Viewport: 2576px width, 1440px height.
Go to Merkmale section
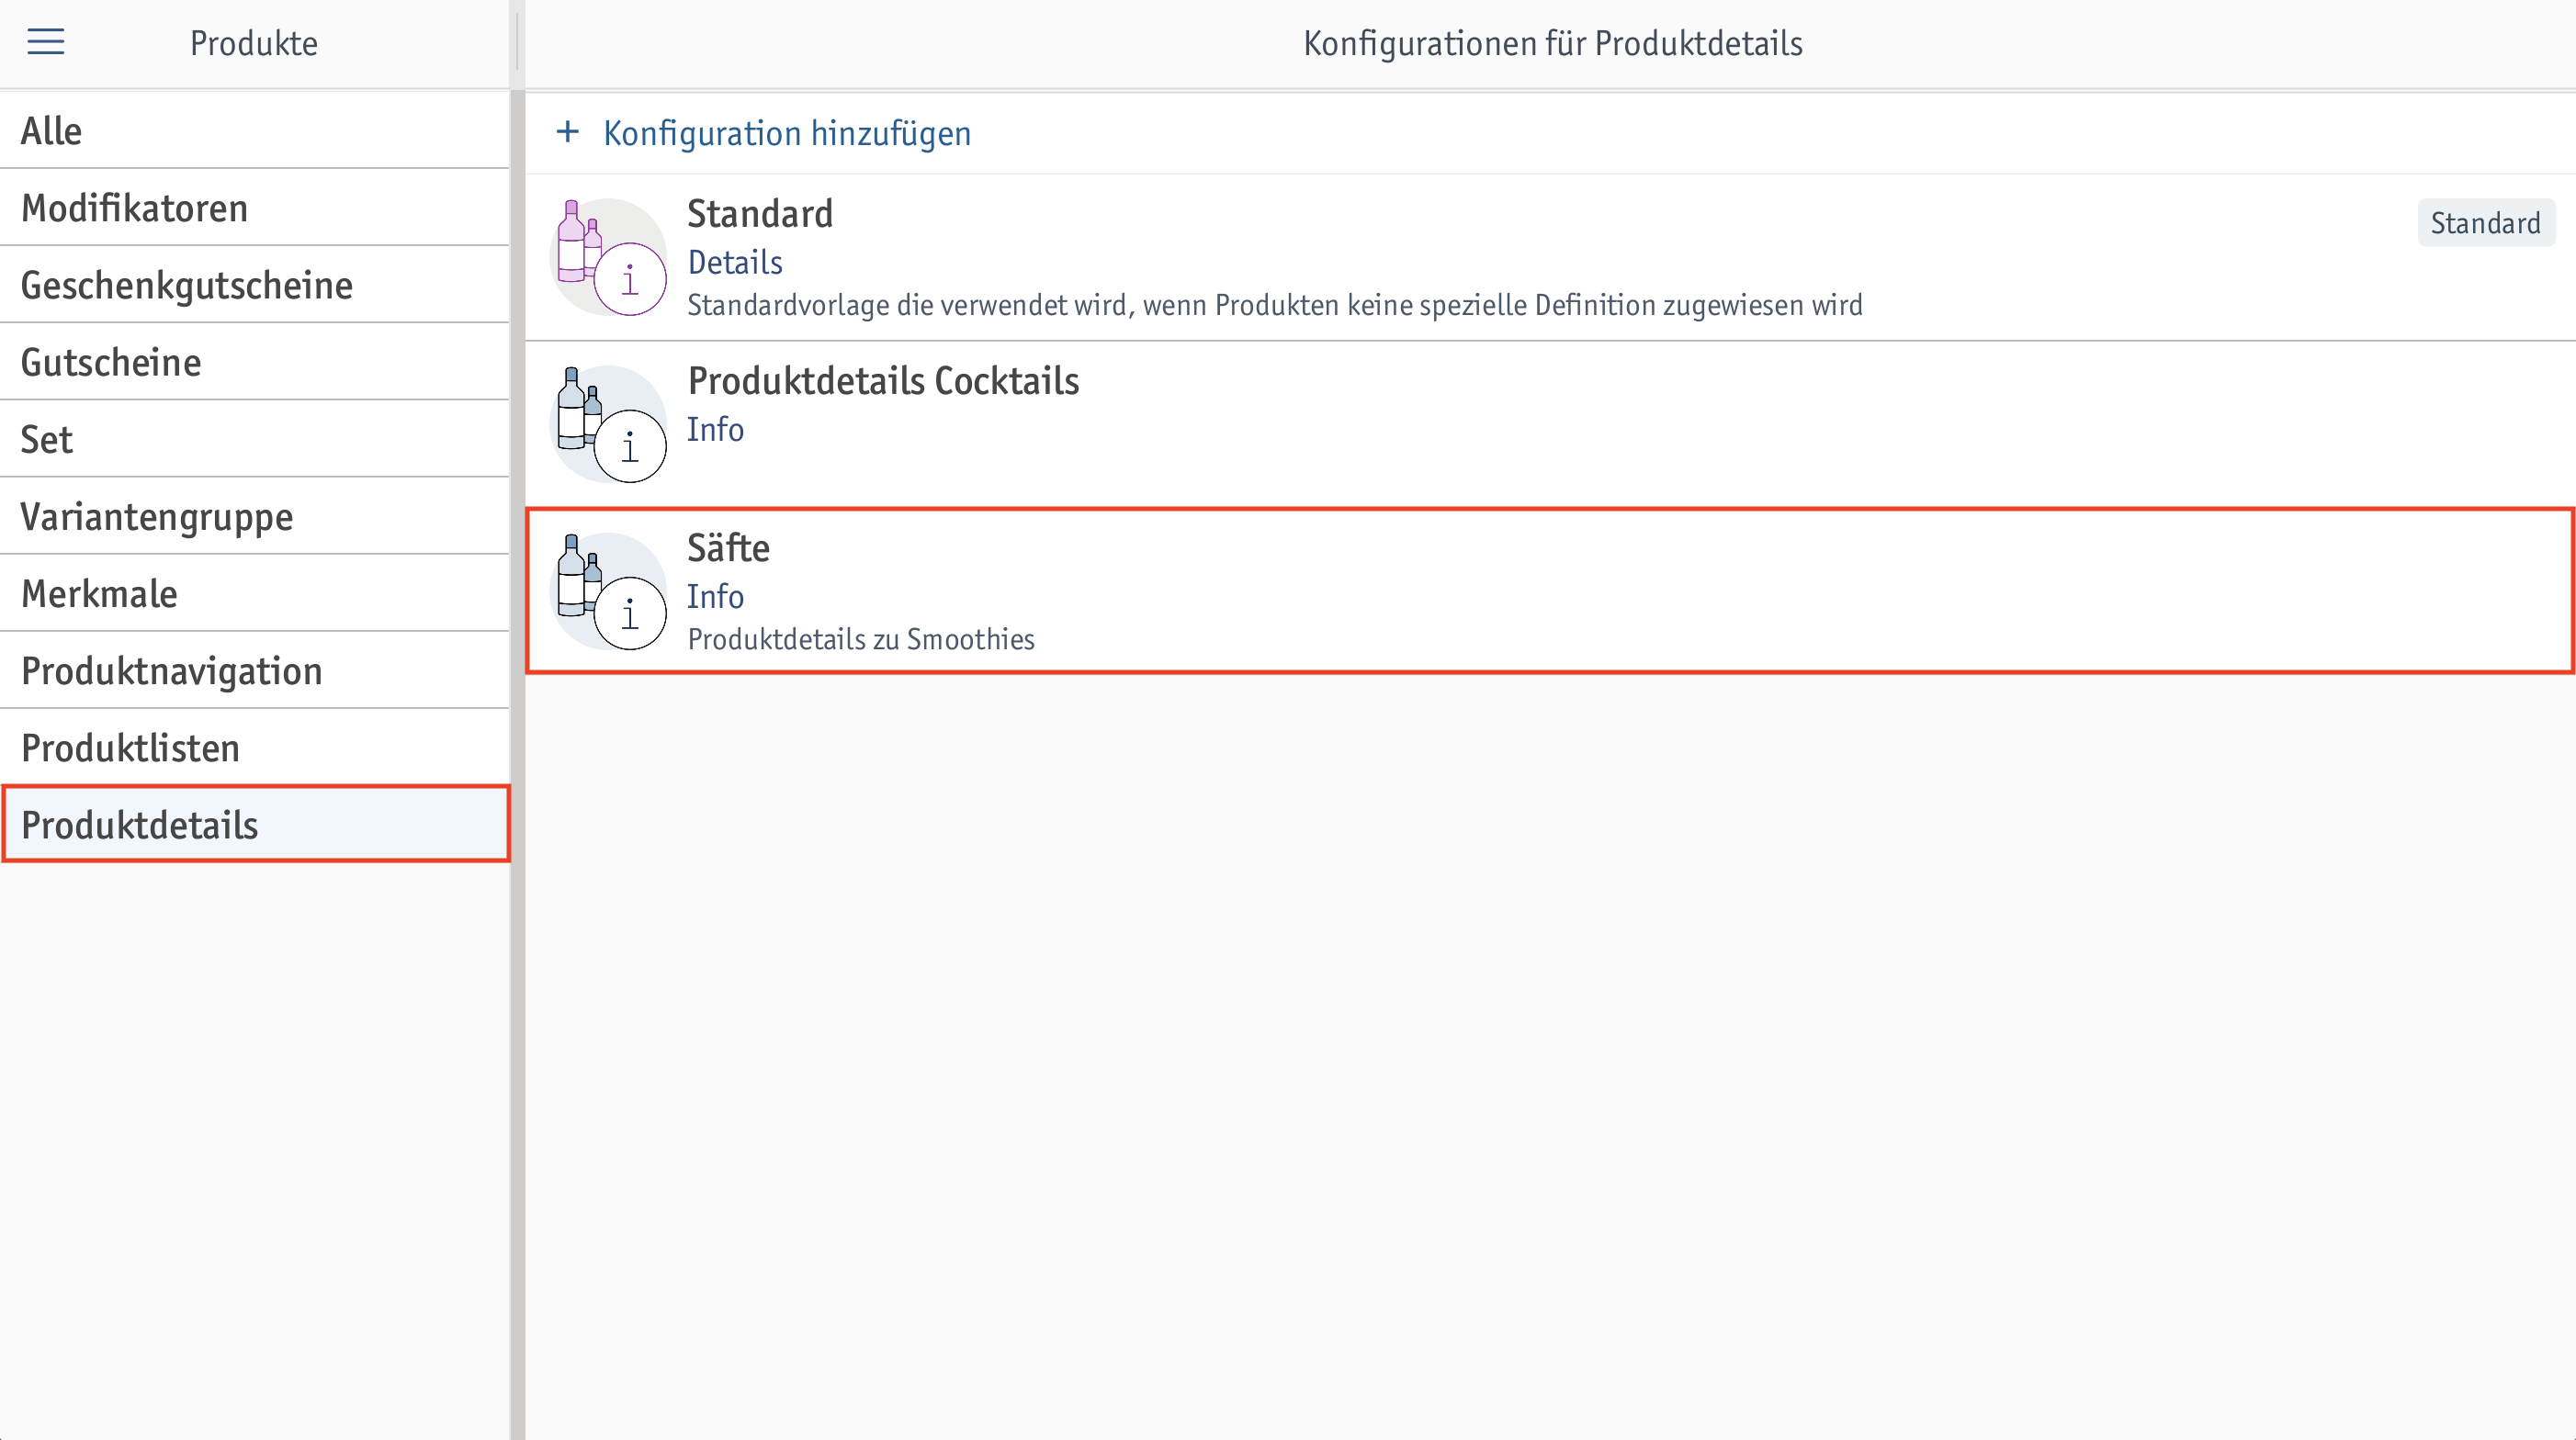(255, 593)
